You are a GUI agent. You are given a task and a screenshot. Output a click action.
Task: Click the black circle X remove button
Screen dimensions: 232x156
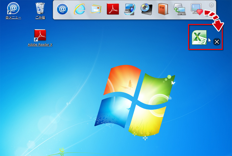[217, 42]
